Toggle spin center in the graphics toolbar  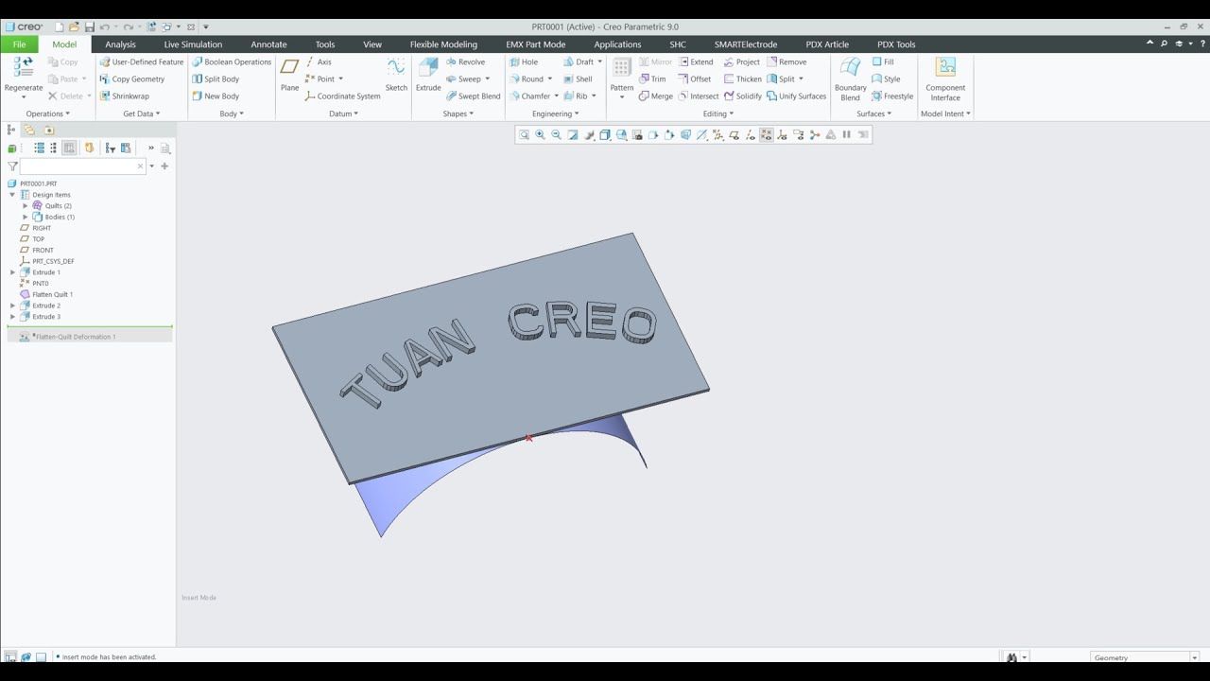(x=814, y=134)
